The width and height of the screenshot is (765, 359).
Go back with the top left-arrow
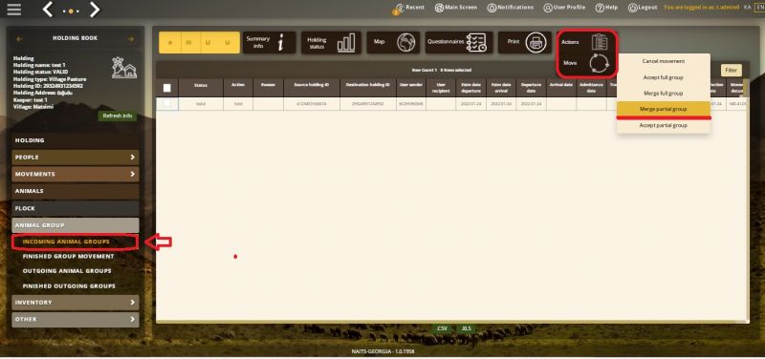click(x=48, y=10)
